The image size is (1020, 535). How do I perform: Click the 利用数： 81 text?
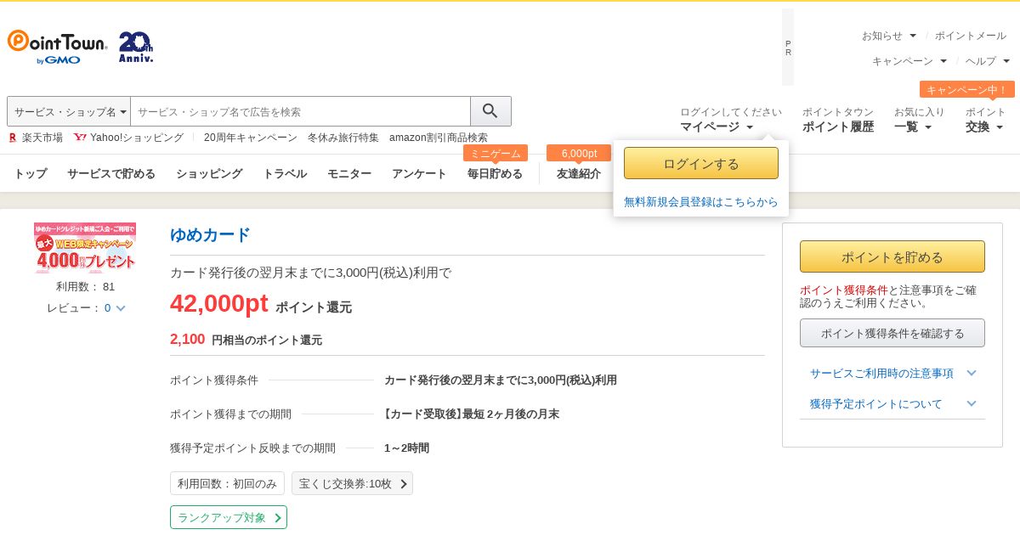[85, 286]
